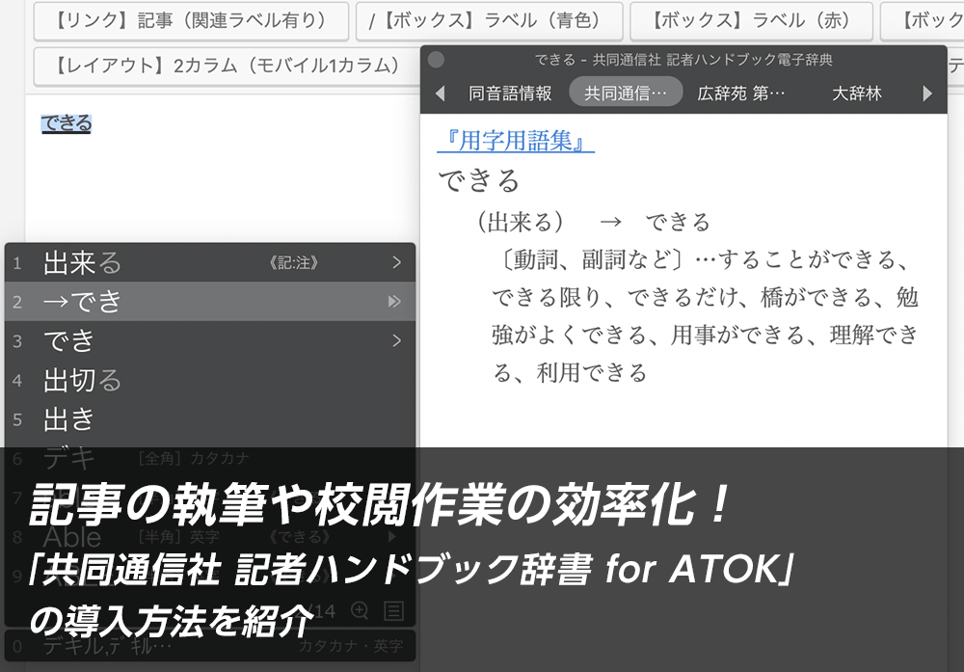The image size is (964, 672).
Task: Click 【レイアウト】2カラム（モバイル1カラム） button
Action: tap(227, 66)
